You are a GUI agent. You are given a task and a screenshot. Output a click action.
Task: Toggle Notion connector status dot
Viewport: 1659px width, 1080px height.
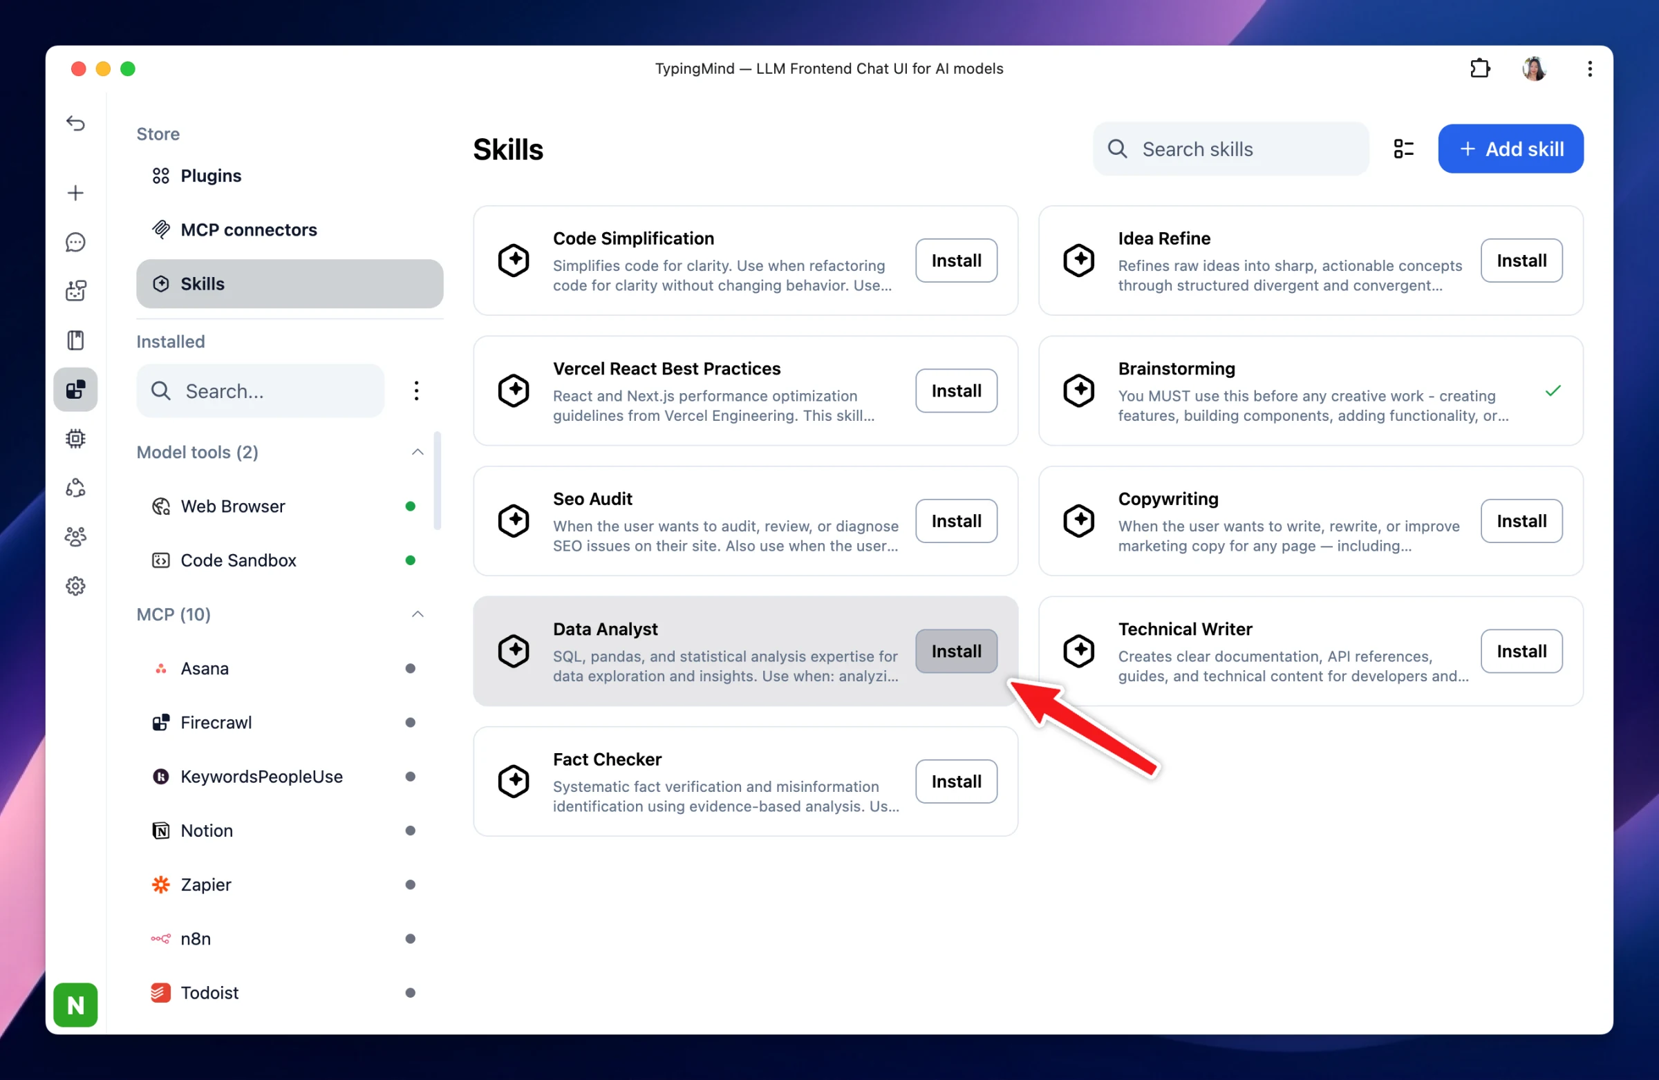point(410,831)
